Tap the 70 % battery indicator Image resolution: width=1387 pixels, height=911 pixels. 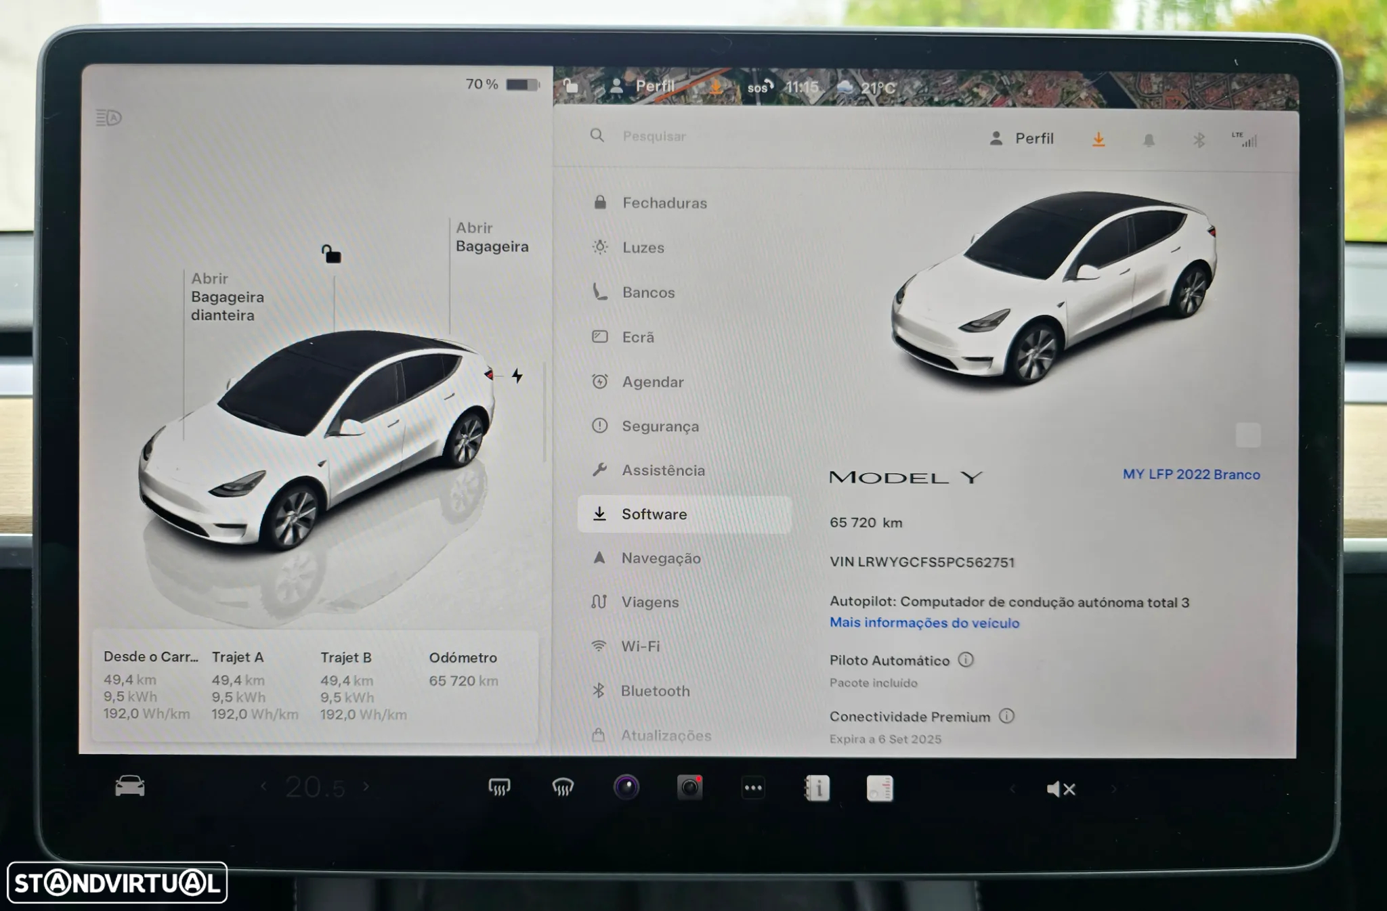click(x=503, y=85)
